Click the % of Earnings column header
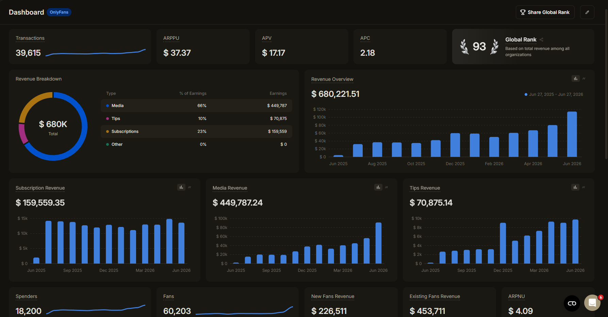The width and height of the screenshot is (608, 317). pos(193,93)
